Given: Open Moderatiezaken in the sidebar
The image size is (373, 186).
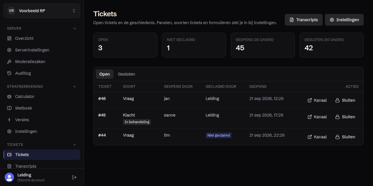Looking at the screenshot, I should (x=42, y=62).
